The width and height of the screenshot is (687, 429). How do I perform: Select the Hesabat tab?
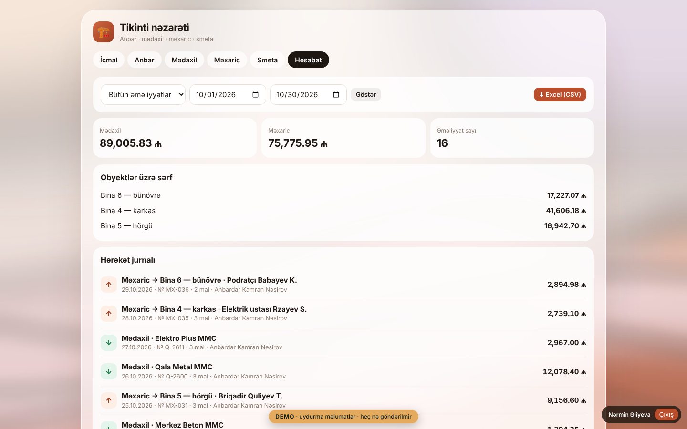click(x=308, y=60)
